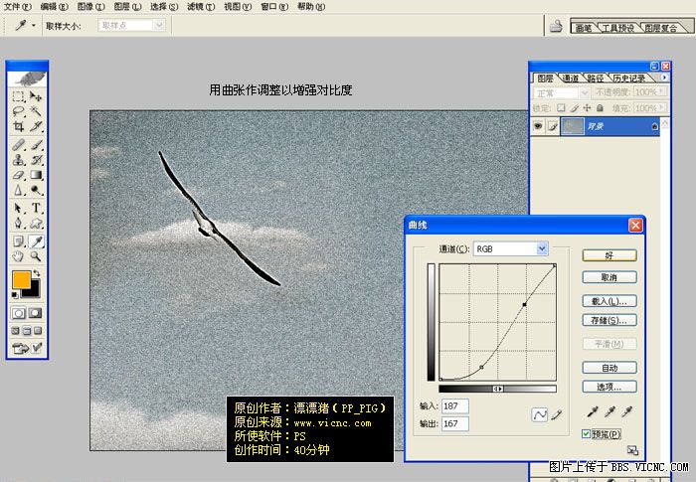The width and height of the screenshot is (696, 482).
Task: Hide the 背景 layer eye icon
Action: pyautogui.click(x=538, y=126)
